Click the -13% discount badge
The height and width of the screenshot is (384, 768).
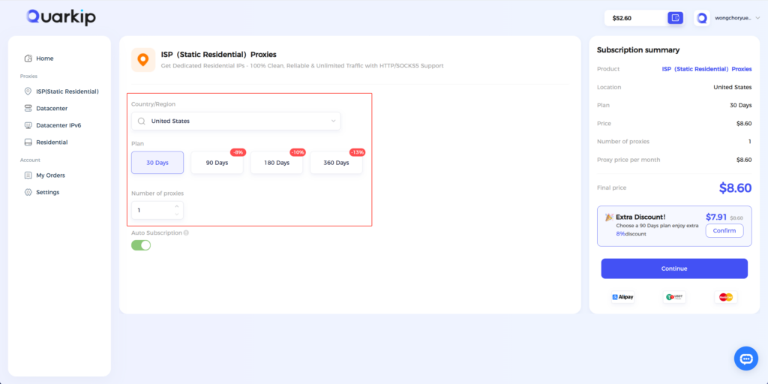pyautogui.click(x=357, y=152)
